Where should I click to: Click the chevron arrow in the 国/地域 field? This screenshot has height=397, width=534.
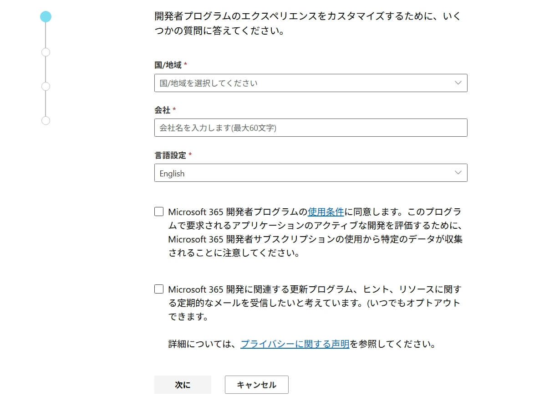pyautogui.click(x=458, y=83)
